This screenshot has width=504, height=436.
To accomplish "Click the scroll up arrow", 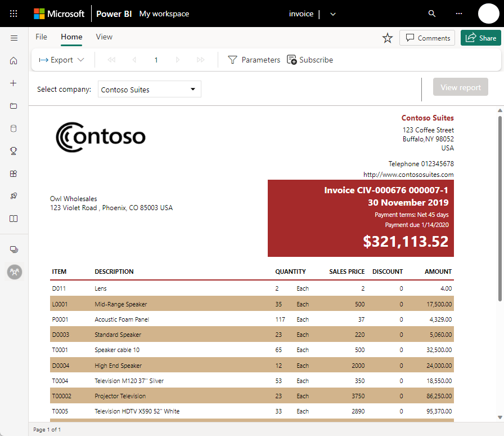I will pos(500,110).
